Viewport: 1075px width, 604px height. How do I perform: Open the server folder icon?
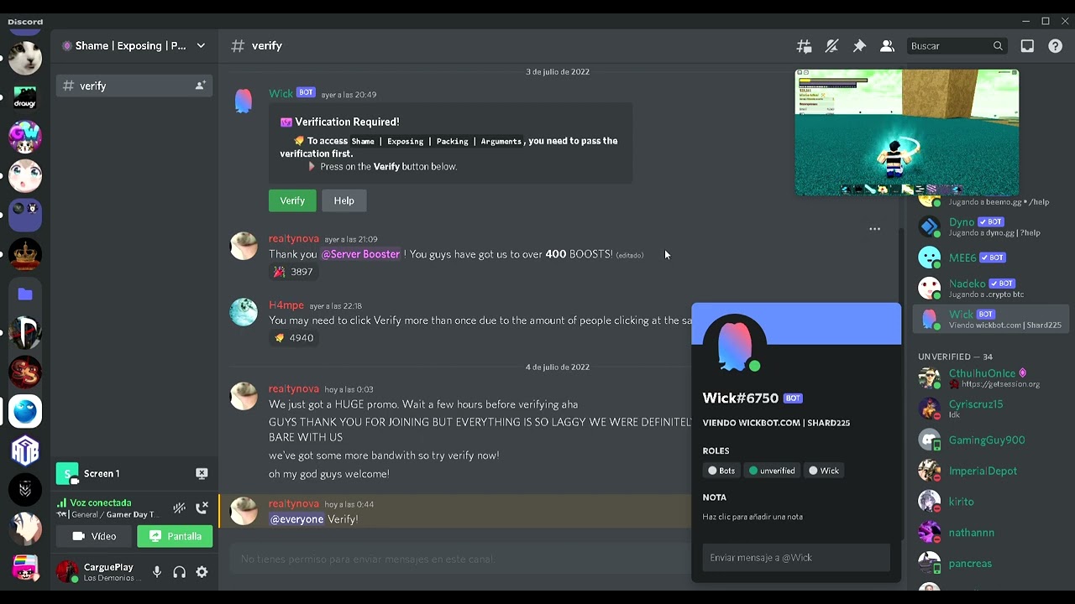tap(25, 294)
